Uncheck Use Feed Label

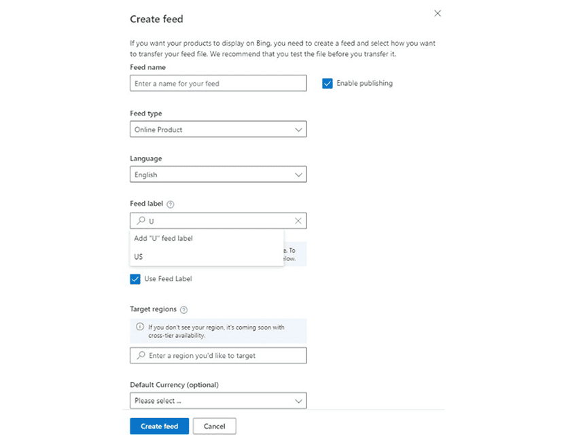click(x=135, y=279)
